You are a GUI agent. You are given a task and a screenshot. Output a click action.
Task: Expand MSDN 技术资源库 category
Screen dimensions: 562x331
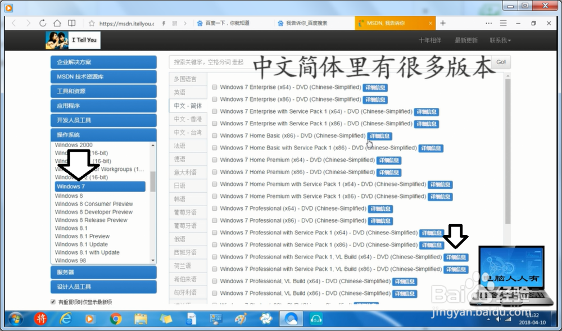pyautogui.click(x=103, y=76)
